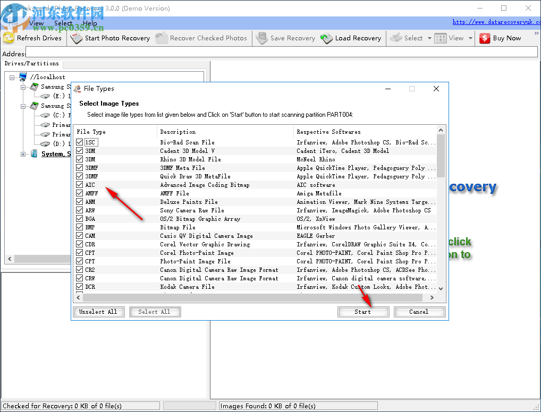Open the Select menu in menu bar
The width and height of the screenshot is (541, 412).
[63, 23]
